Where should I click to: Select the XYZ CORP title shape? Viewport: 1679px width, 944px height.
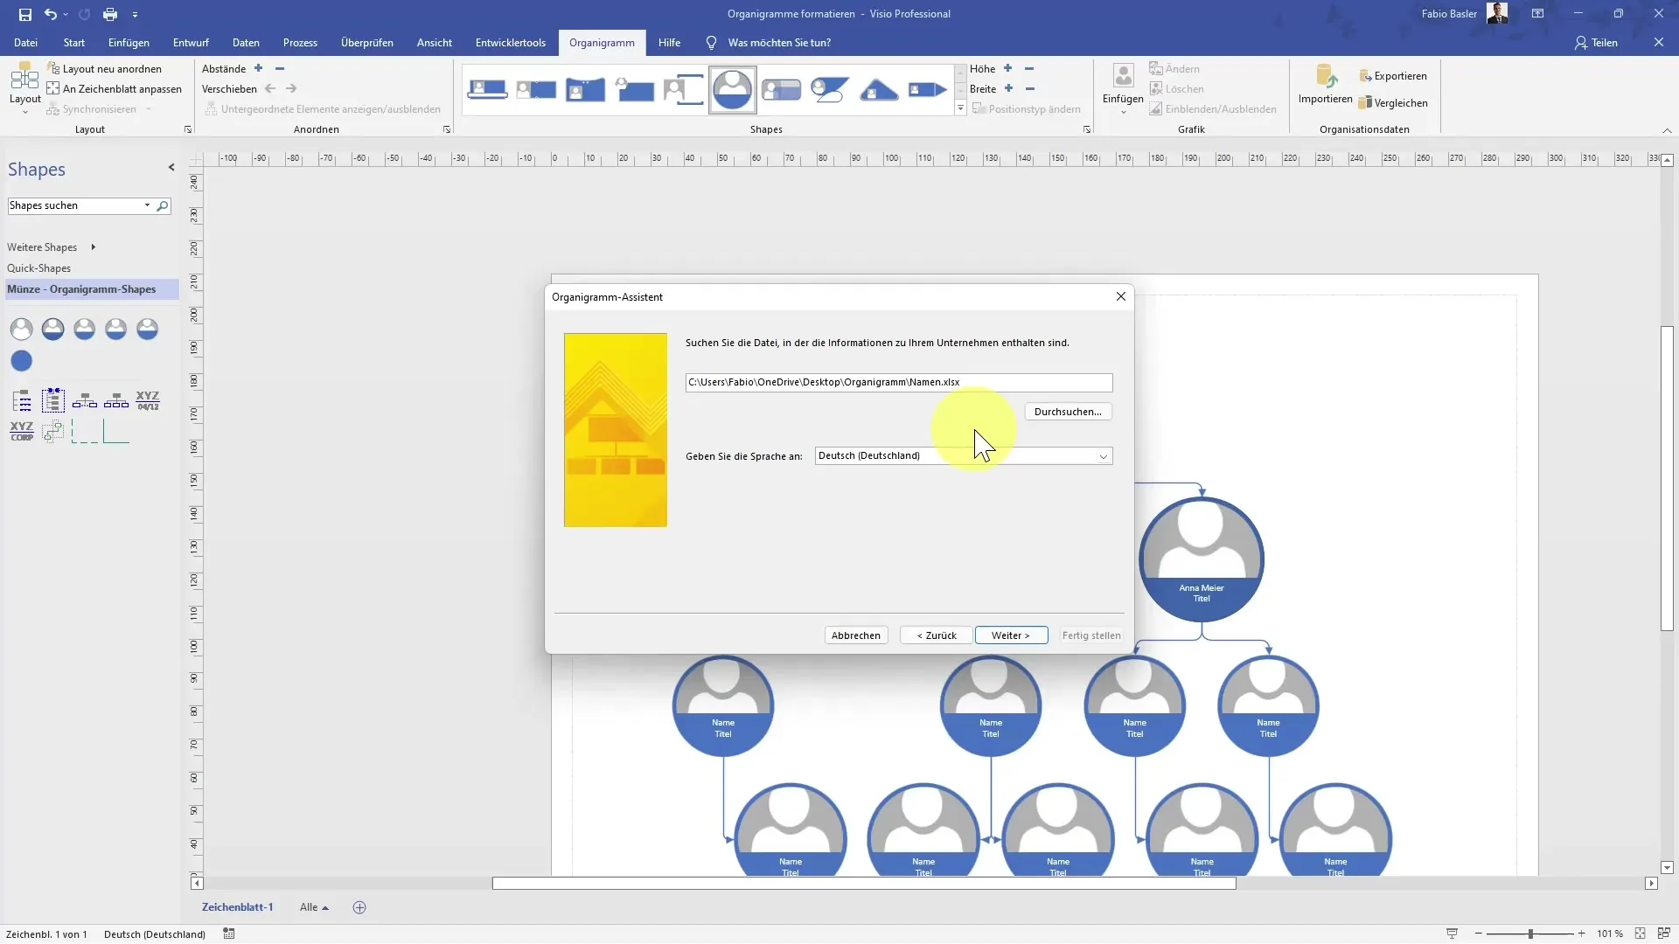coord(22,431)
